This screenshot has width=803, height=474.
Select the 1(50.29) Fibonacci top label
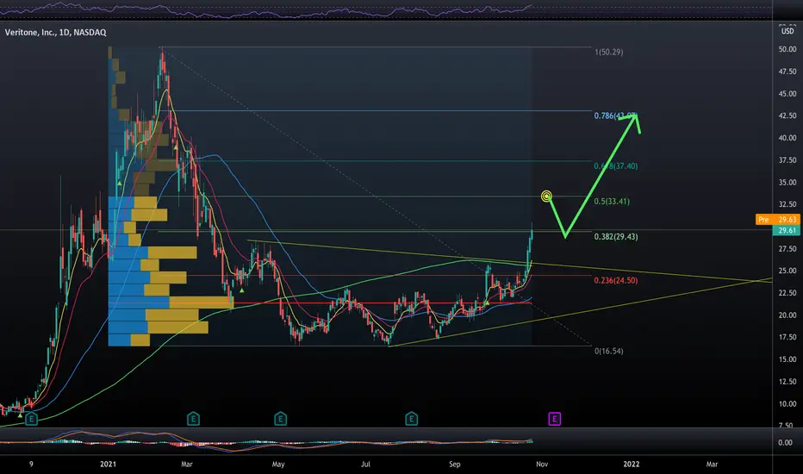[x=609, y=52]
